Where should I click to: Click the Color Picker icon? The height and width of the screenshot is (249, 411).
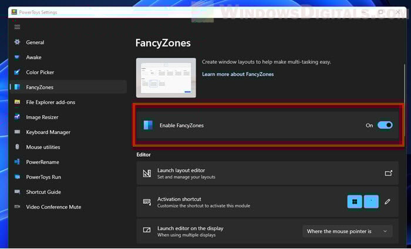17,72
